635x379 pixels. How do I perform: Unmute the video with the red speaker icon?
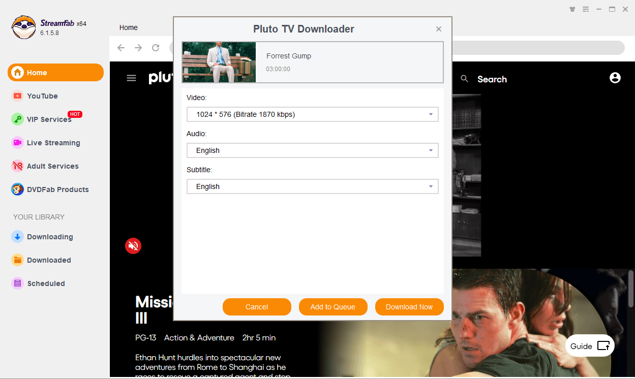click(x=133, y=246)
